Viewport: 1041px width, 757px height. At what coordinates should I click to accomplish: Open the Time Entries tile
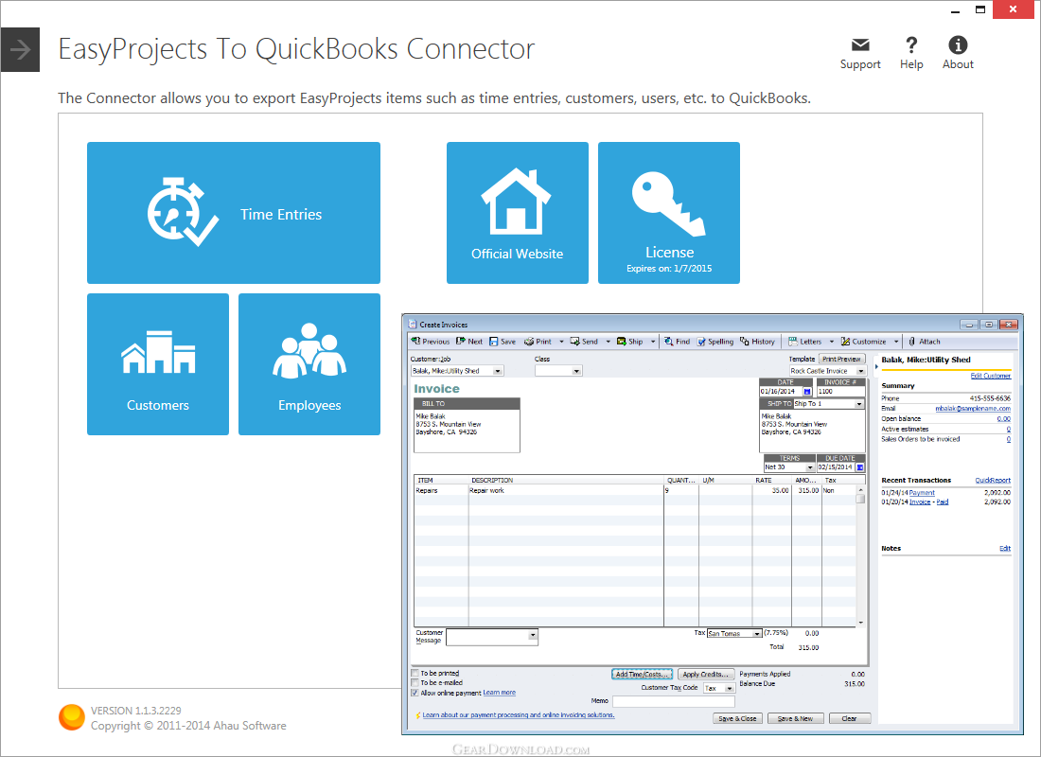233,213
